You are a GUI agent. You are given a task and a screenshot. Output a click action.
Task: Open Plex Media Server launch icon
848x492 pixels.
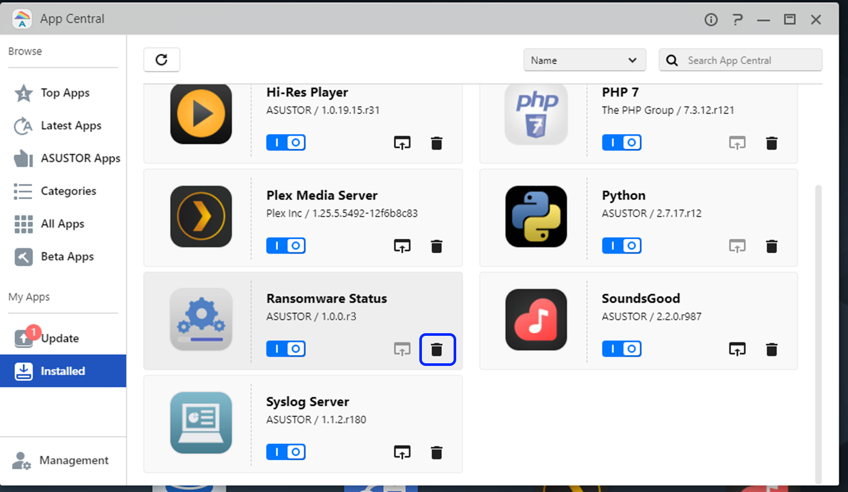[x=402, y=246]
